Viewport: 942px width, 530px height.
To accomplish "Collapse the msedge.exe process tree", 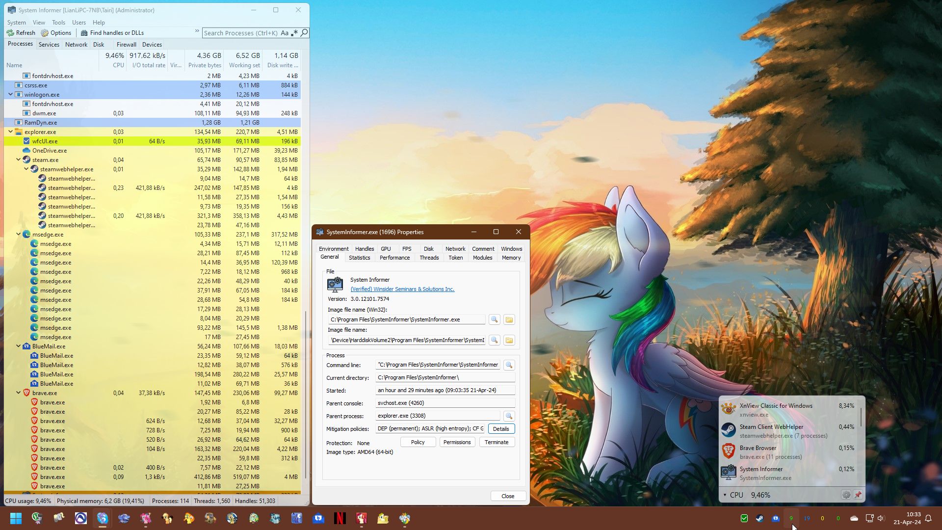I will pyautogui.click(x=19, y=235).
